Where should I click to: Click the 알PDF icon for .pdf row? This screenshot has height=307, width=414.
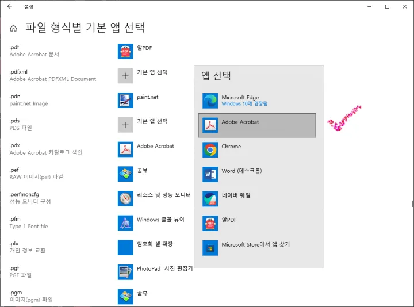tap(125, 52)
